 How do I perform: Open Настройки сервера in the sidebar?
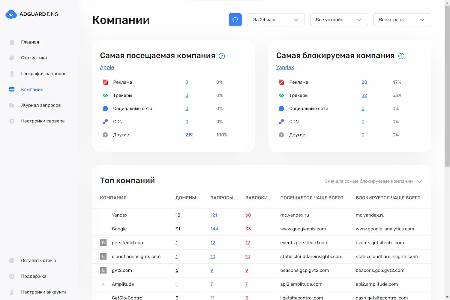pos(43,121)
